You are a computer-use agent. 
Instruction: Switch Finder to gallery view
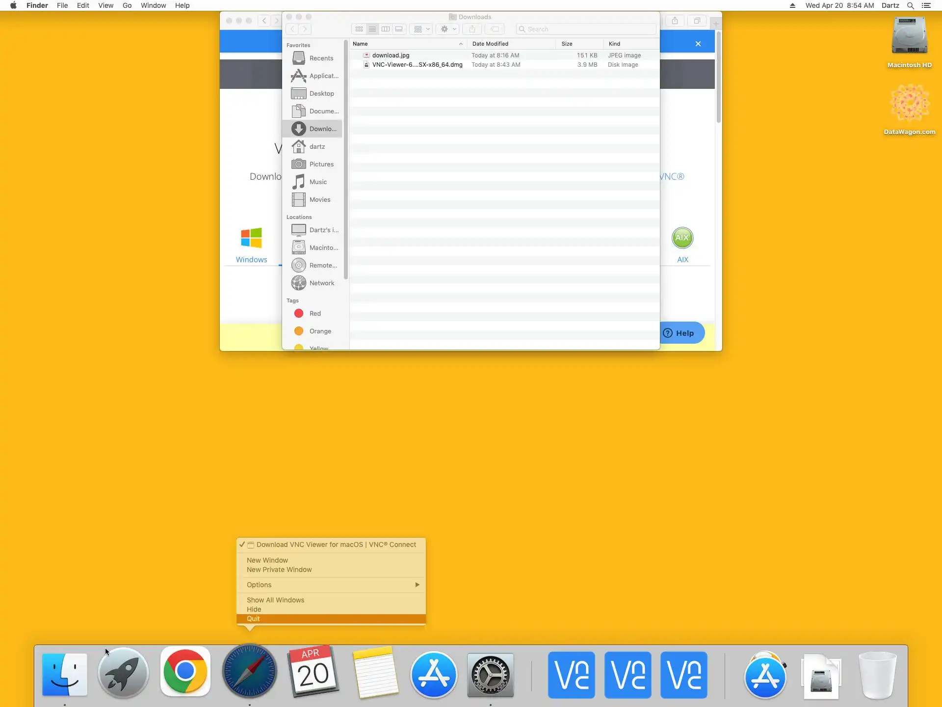[x=399, y=29]
